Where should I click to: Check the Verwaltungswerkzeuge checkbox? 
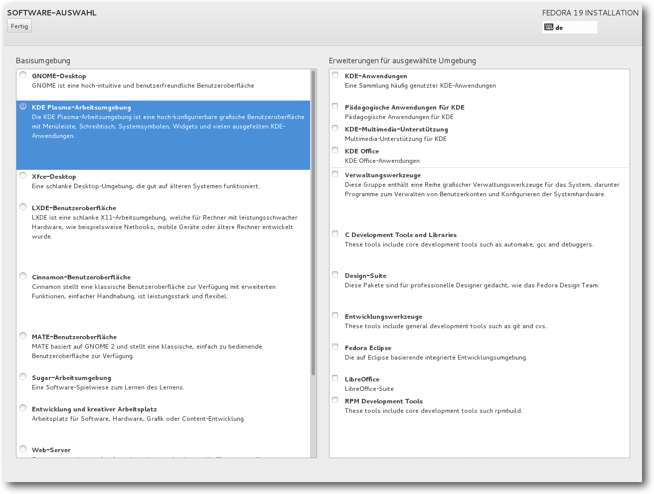335,174
